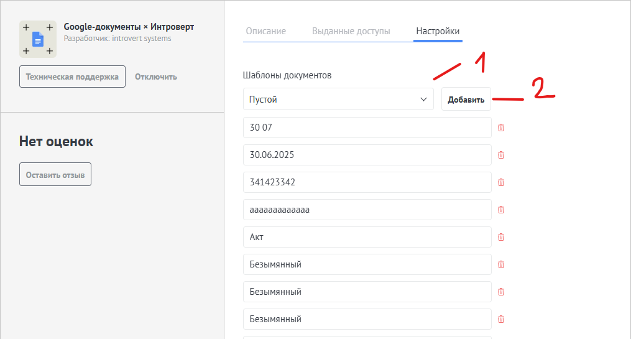Switch to the "Описание" tab
The width and height of the screenshot is (631, 339).
point(266,31)
